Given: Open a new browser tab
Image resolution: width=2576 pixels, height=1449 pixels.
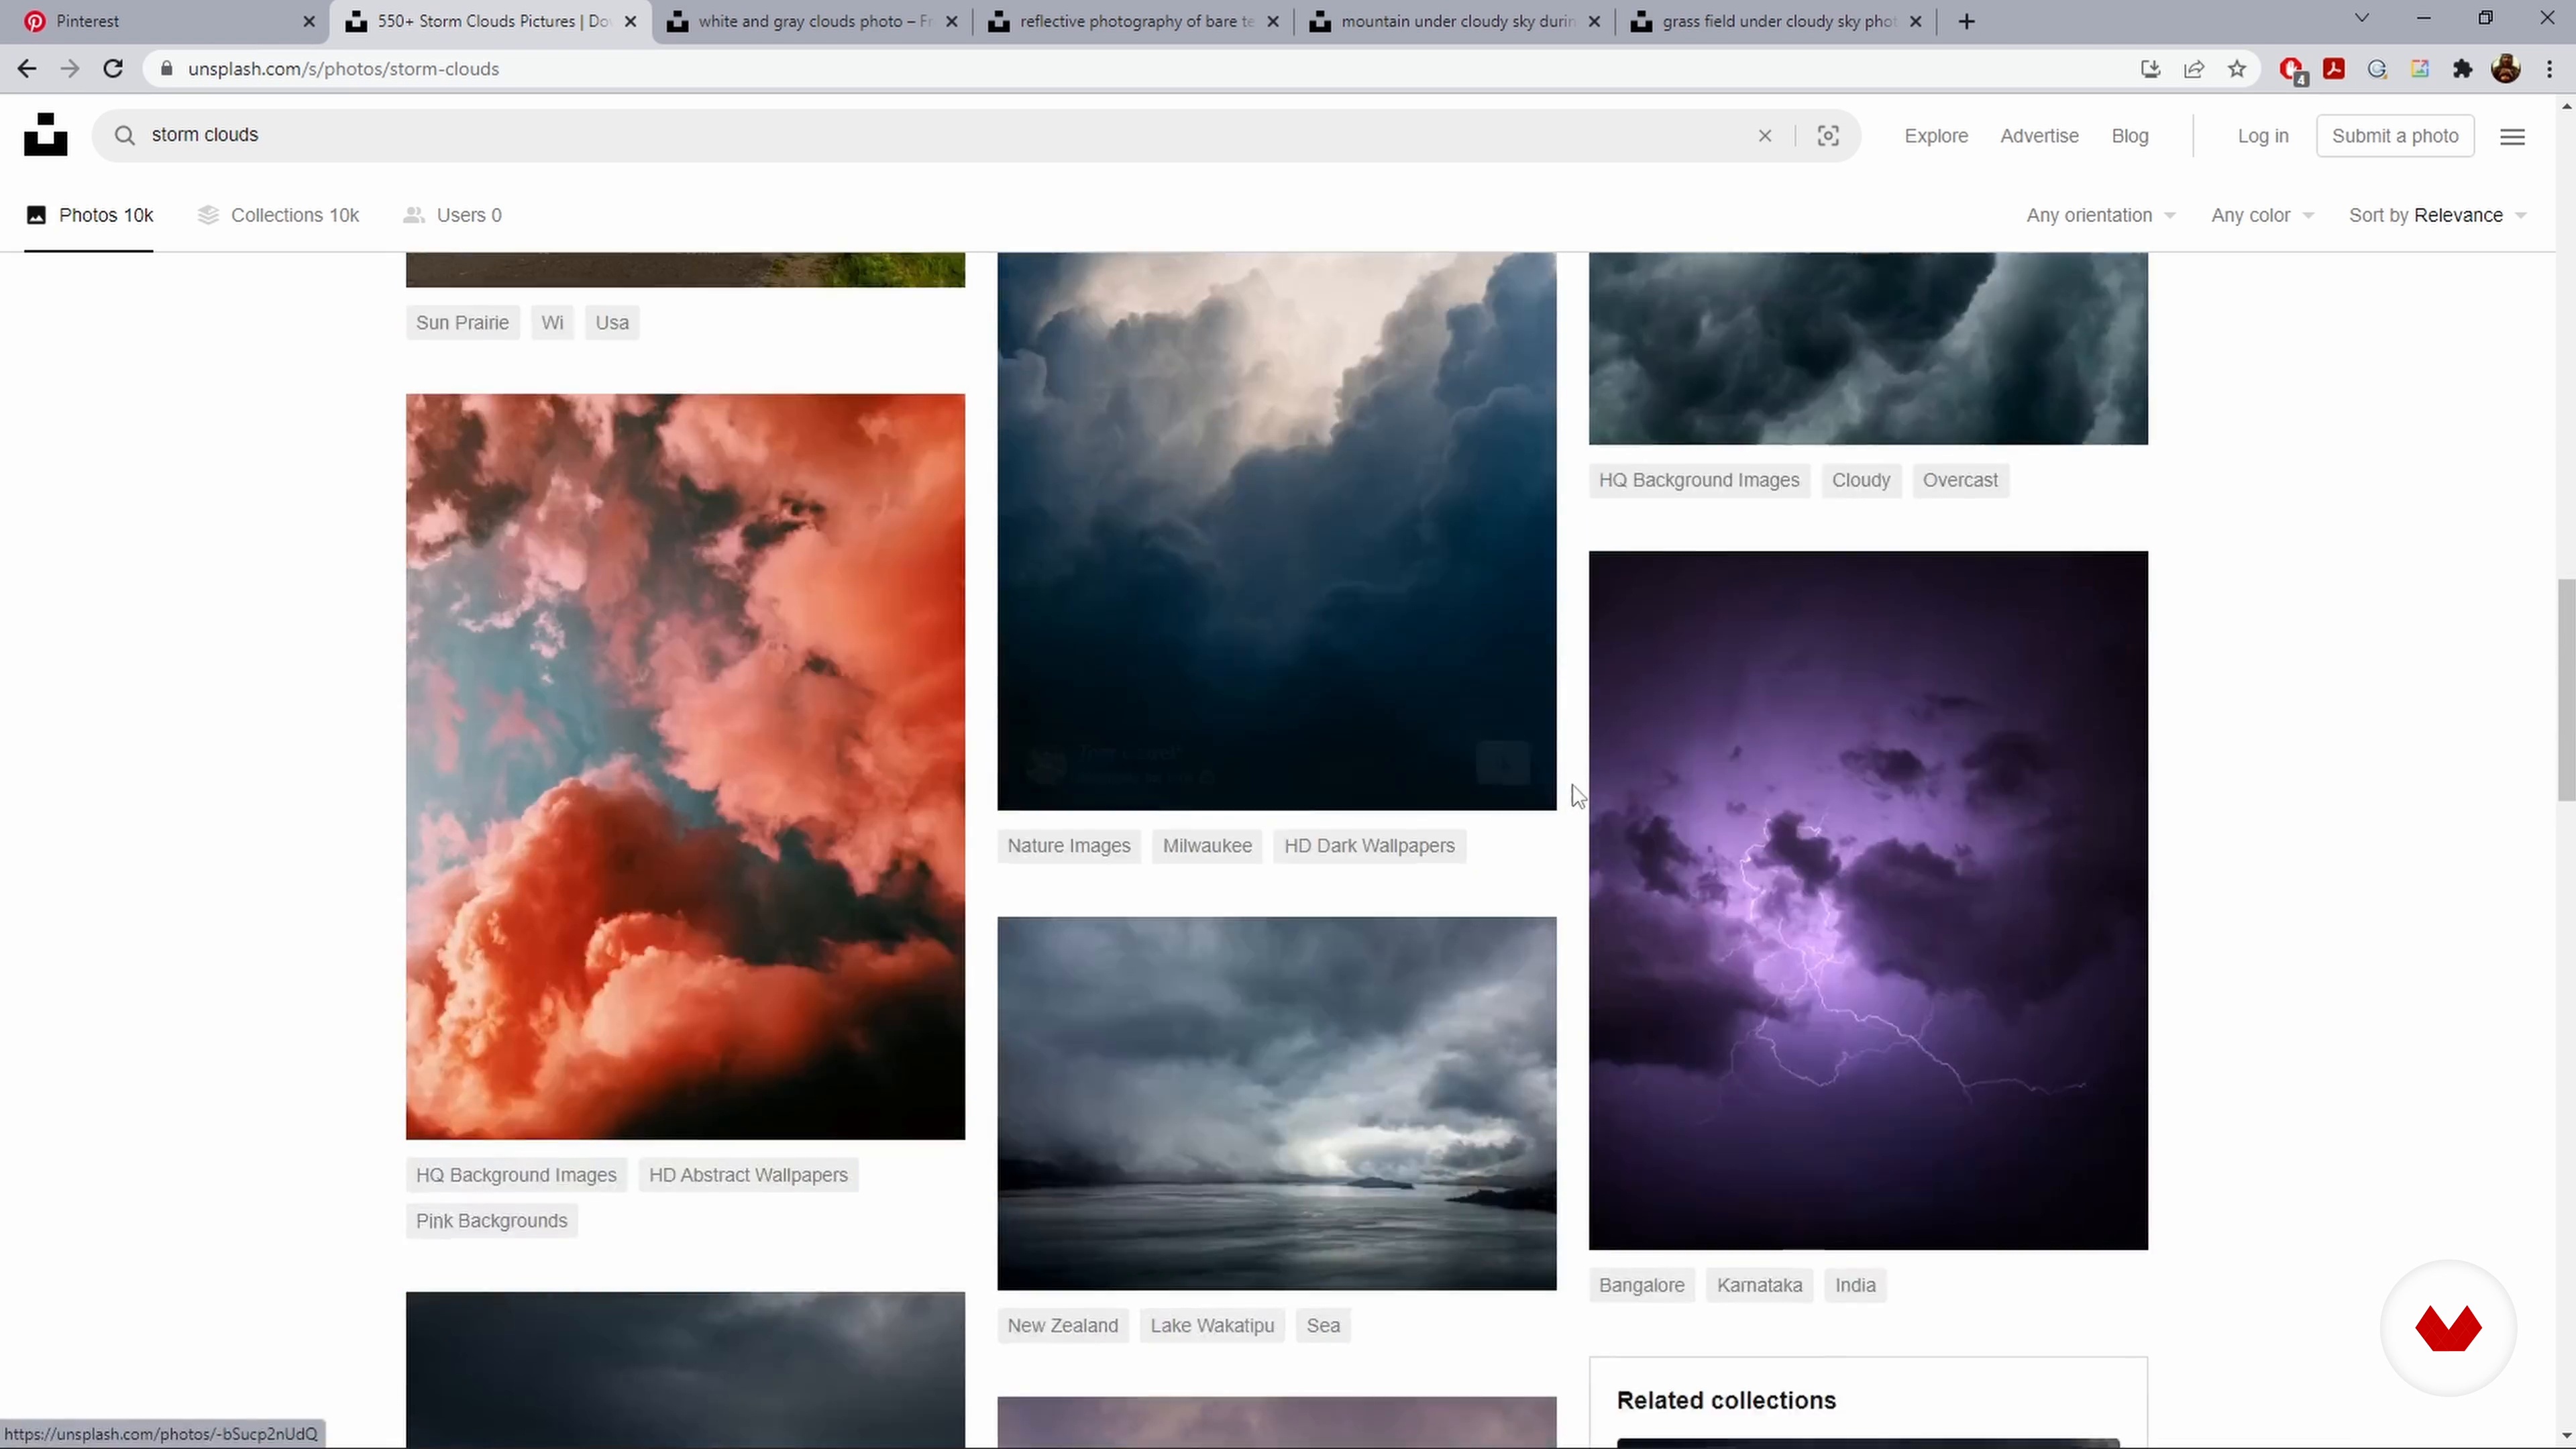Looking at the screenshot, I should pos(1966,21).
